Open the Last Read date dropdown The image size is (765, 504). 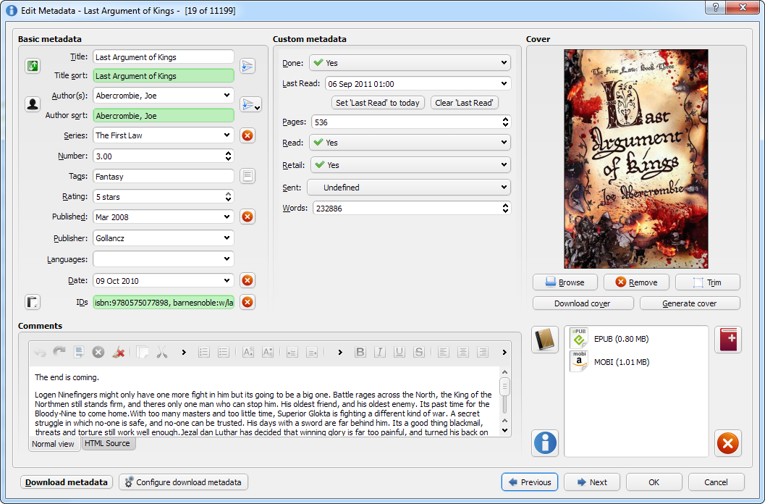pos(504,83)
